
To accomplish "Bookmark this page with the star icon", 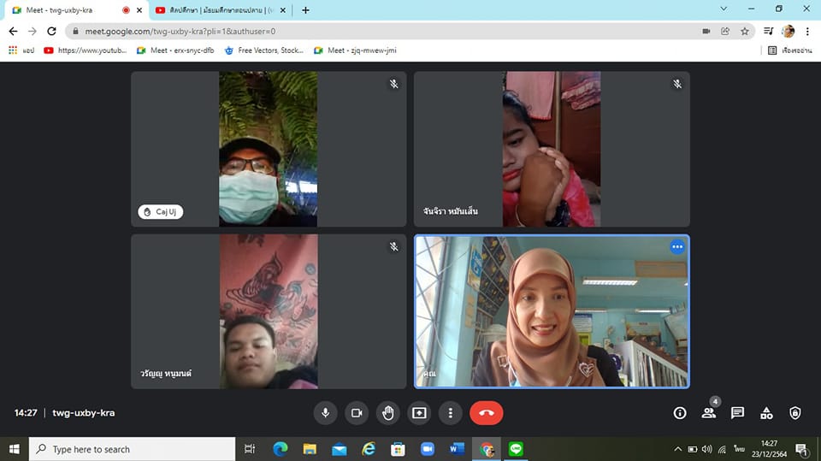I will (x=745, y=31).
